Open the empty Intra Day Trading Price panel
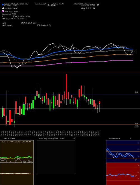 (56, 157)
